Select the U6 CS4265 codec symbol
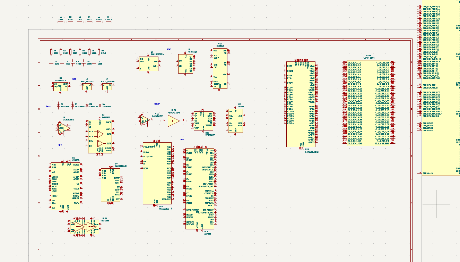 (66, 186)
